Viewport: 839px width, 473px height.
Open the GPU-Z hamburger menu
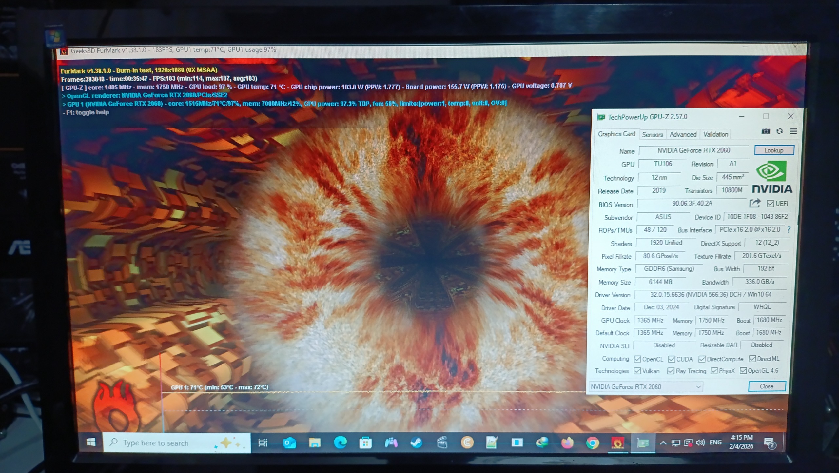793,131
